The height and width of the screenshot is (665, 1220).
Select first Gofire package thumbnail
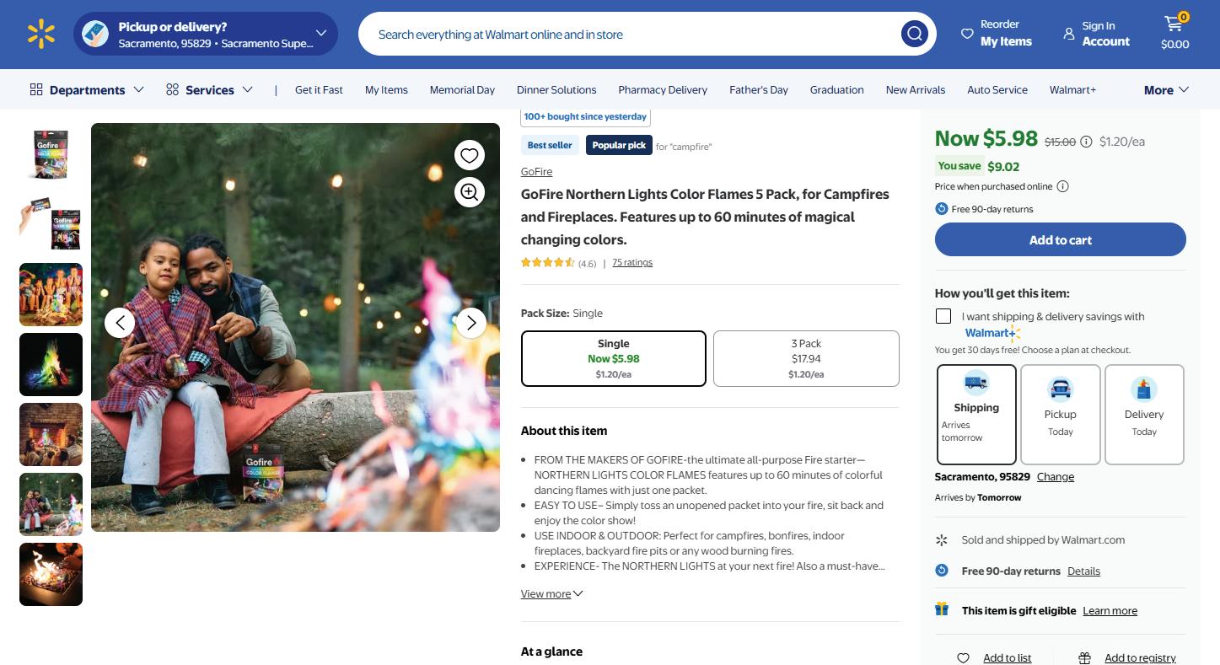point(51,155)
